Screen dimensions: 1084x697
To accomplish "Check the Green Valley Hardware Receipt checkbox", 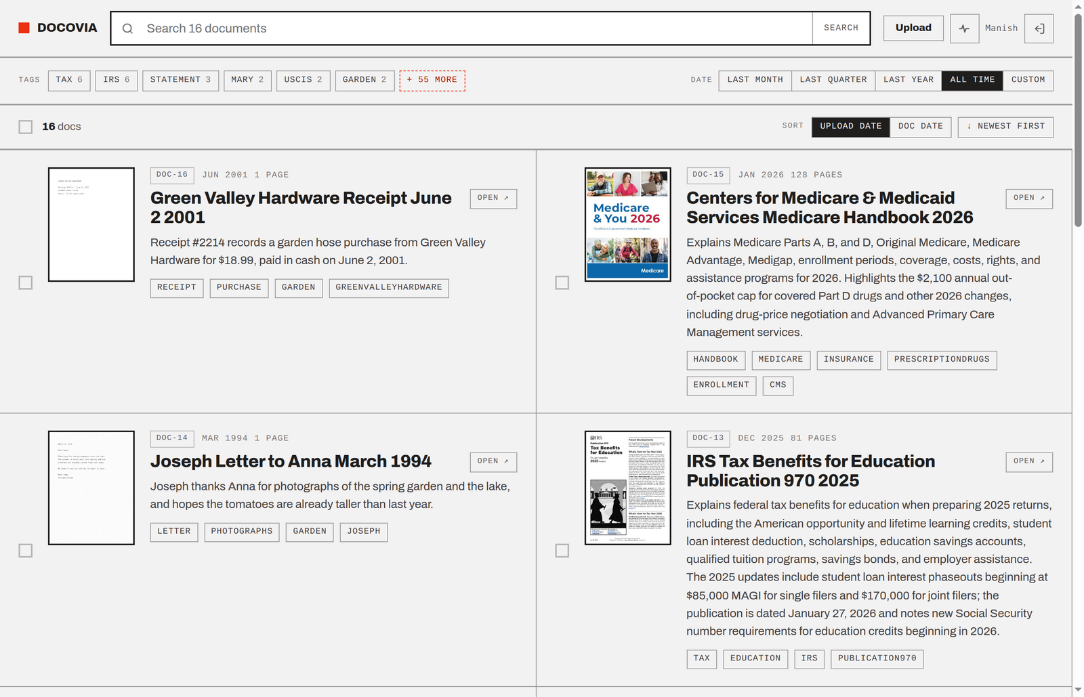I will pos(26,282).
